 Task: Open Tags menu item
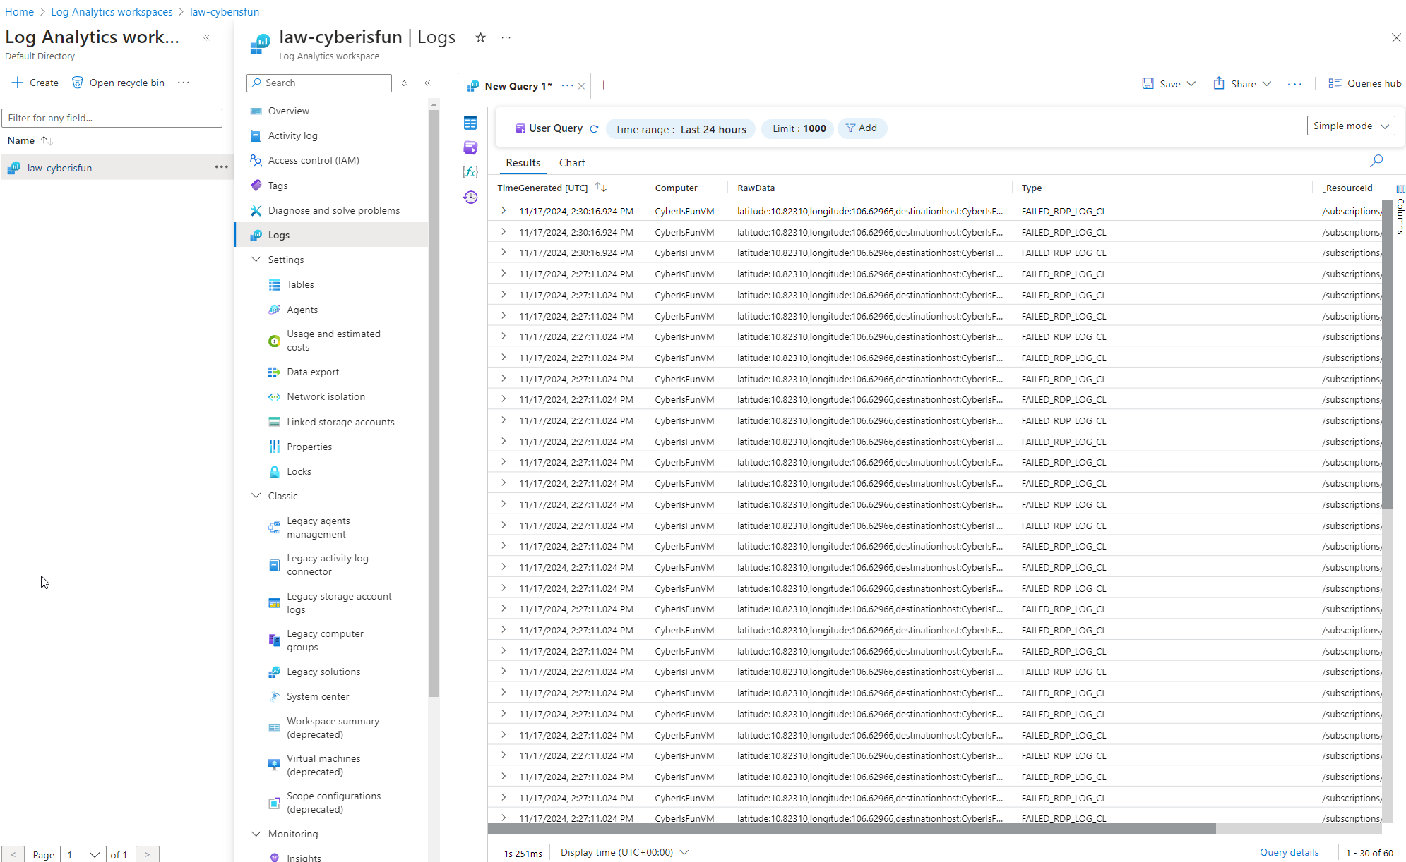click(278, 186)
